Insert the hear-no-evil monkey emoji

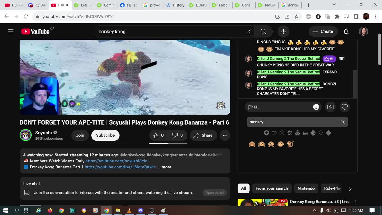click(x=261, y=144)
